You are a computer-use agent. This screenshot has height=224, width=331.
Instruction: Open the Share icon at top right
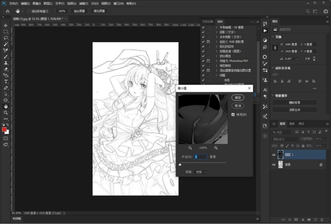326,11
